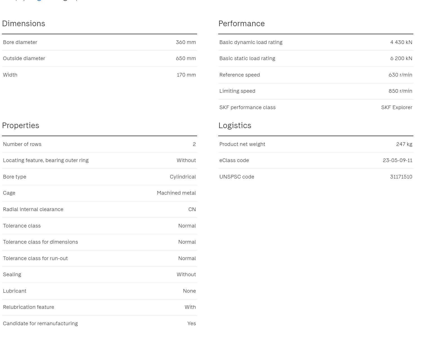Image resolution: width=422 pixels, height=340 pixels.
Task: Click the Properties section heading
Action: 21,126
